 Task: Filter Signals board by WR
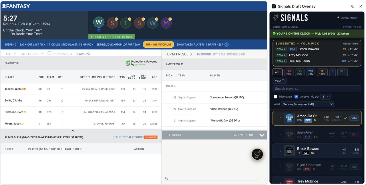pyautogui.click(x=311, y=72)
